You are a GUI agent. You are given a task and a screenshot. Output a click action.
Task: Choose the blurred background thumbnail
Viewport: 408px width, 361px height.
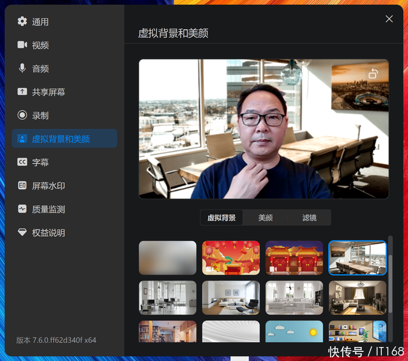point(167,258)
